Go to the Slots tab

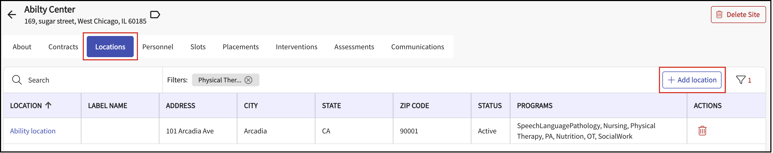click(x=198, y=47)
